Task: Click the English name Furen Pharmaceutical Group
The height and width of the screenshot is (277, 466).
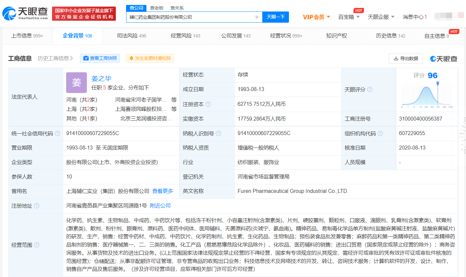Action: tap(293, 191)
